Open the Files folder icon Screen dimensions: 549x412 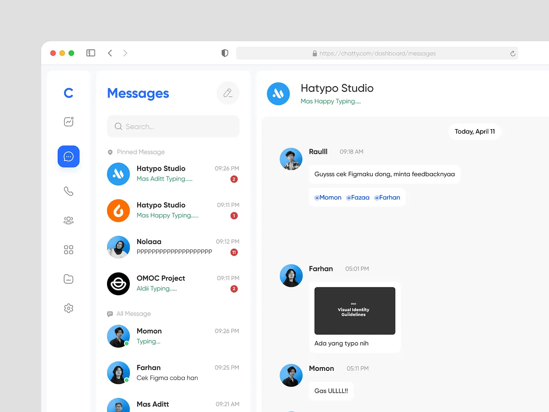click(x=68, y=279)
